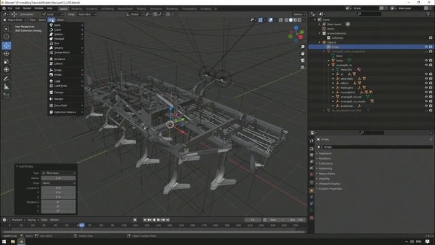Click the timeline horizontal scrollbar
Viewport: 435px width, 245px height.
pos(154,231)
